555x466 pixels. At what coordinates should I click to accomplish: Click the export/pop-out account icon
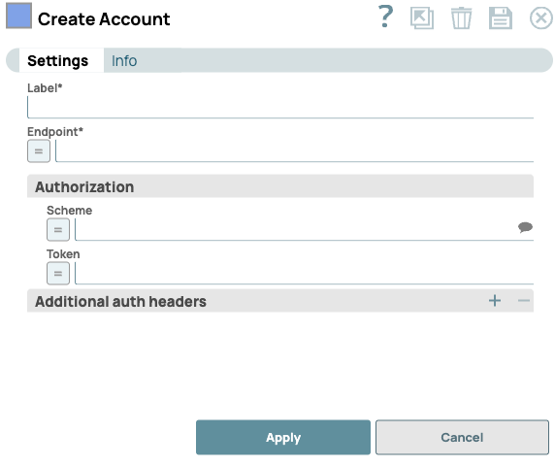[x=422, y=18]
